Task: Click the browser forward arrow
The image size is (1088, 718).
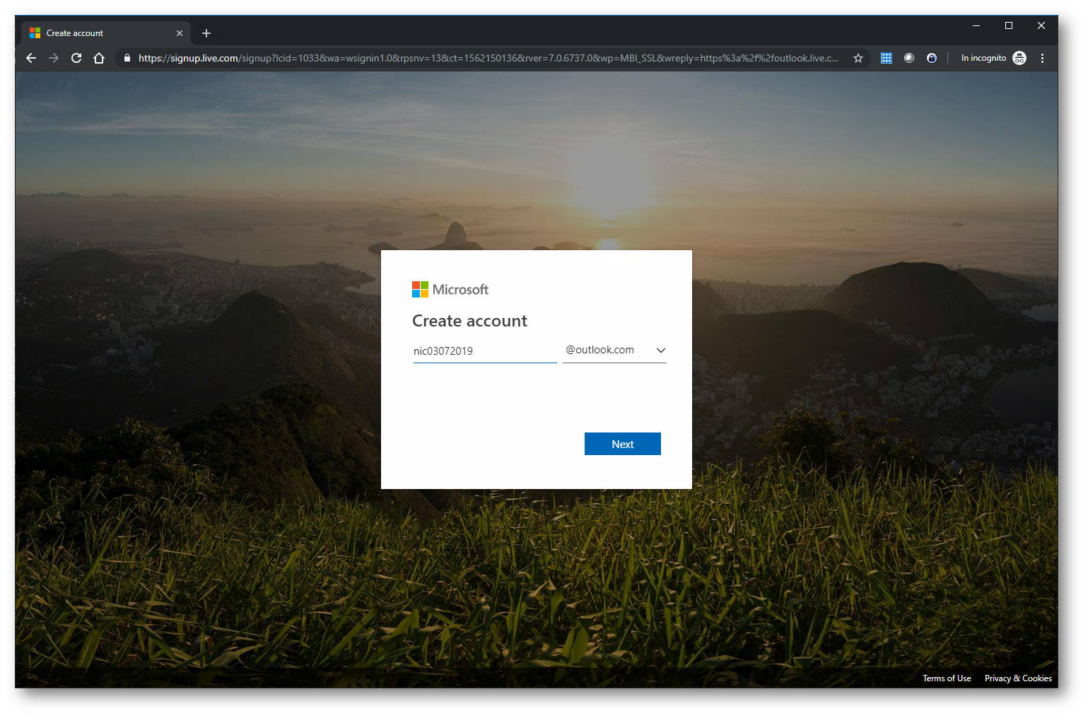Action: point(54,58)
